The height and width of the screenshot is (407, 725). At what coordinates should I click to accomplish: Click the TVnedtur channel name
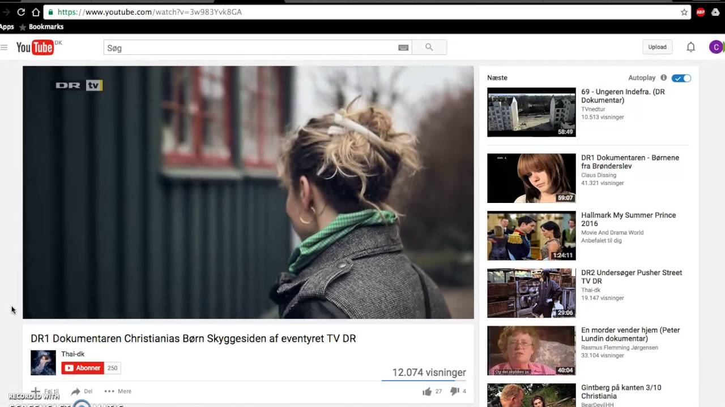coord(593,109)
